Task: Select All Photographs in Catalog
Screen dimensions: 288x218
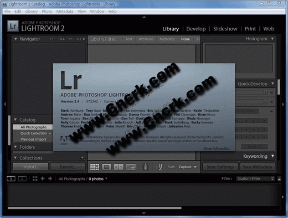Action: click(33, 127)
